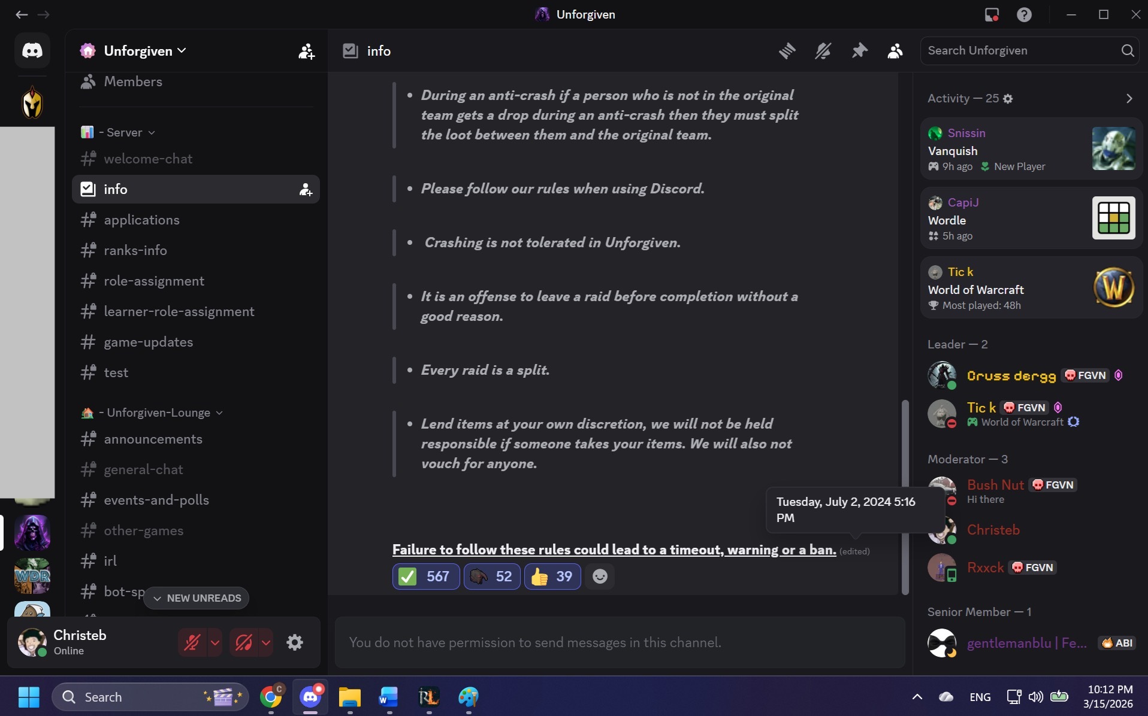Open user settings gear
This screenshot has height=716, width=1148.
pyautogui.click(x=294, y=642)
